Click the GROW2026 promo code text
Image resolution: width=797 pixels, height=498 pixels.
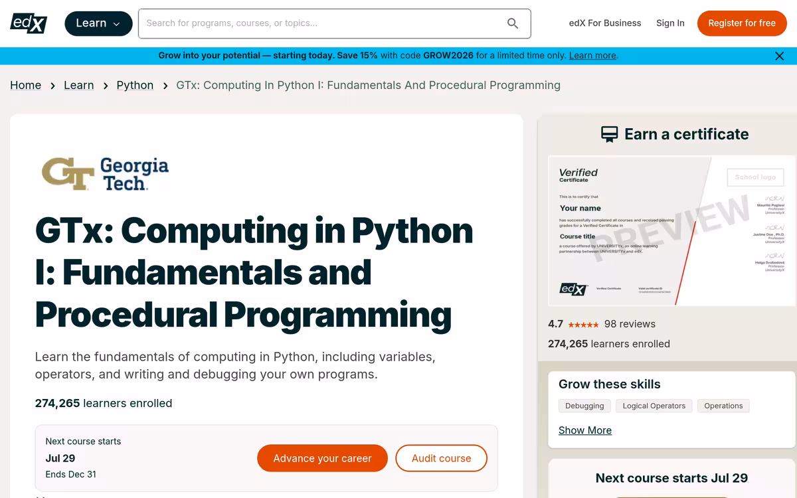448,56
